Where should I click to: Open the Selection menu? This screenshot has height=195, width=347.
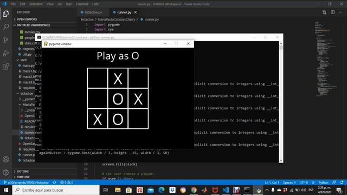[x=36, y=4]
